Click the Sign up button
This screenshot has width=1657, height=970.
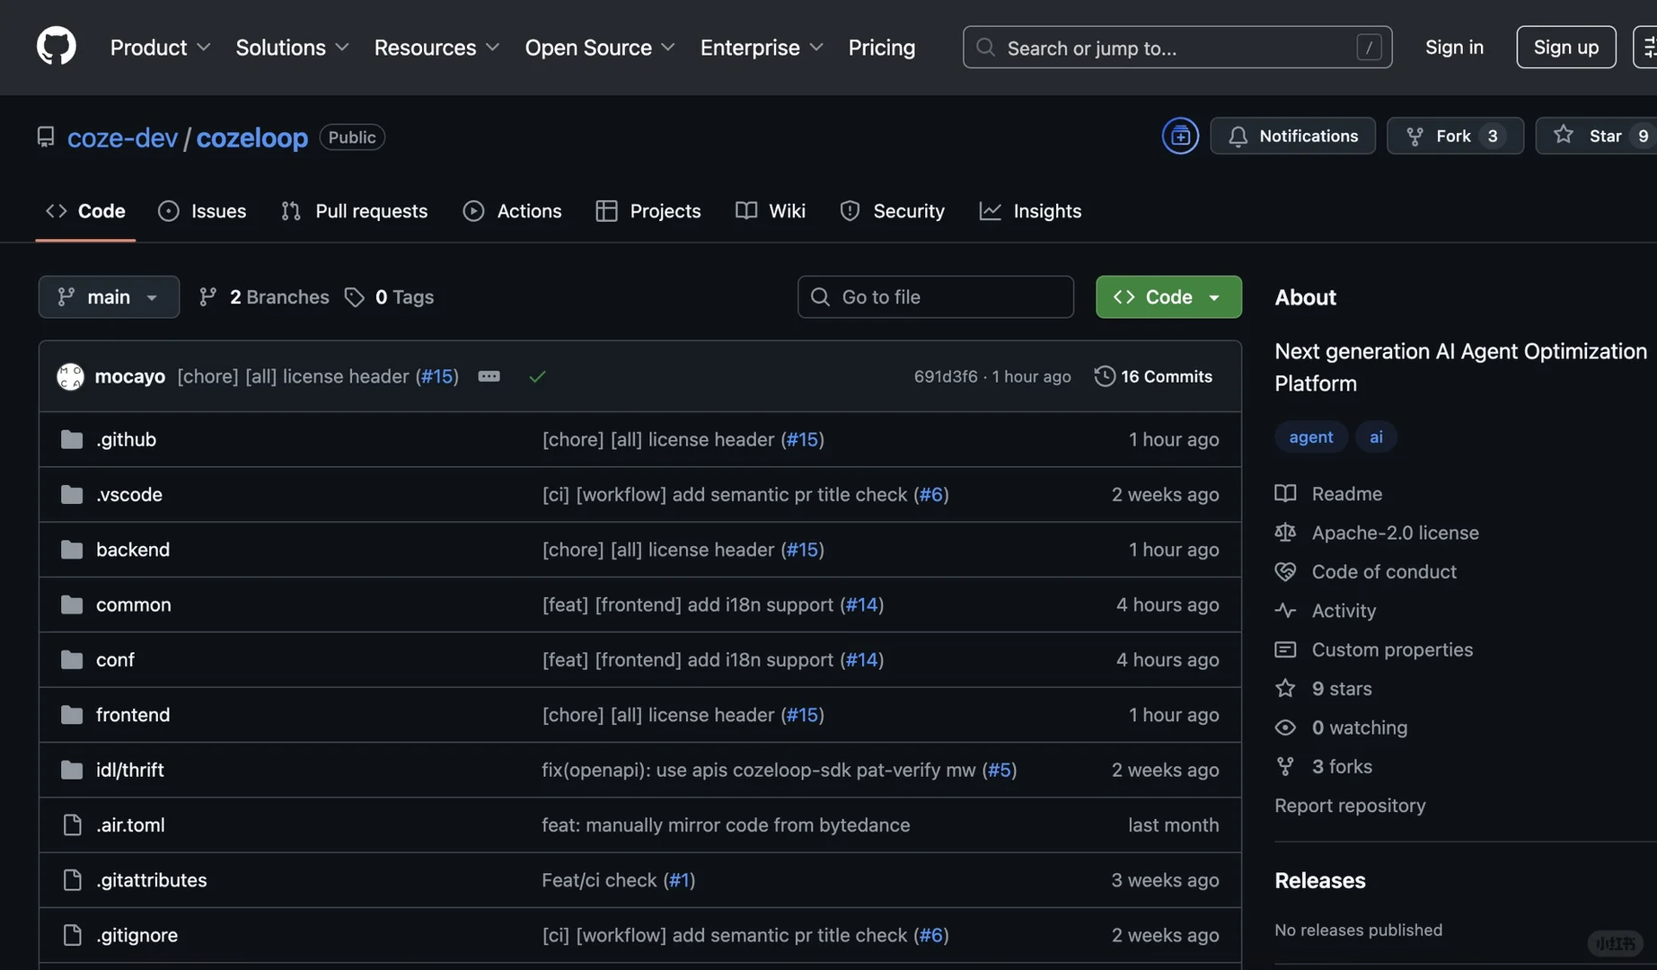tap(1566, 47)
